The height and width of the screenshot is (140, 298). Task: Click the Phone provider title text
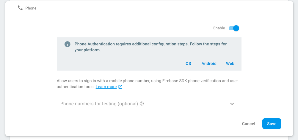[x=31, y=8]
